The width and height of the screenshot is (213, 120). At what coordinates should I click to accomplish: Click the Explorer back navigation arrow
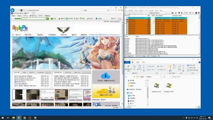pos(126,77)
